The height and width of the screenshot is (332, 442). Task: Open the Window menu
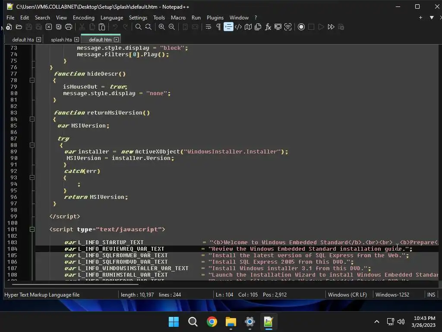pos(239,17)
